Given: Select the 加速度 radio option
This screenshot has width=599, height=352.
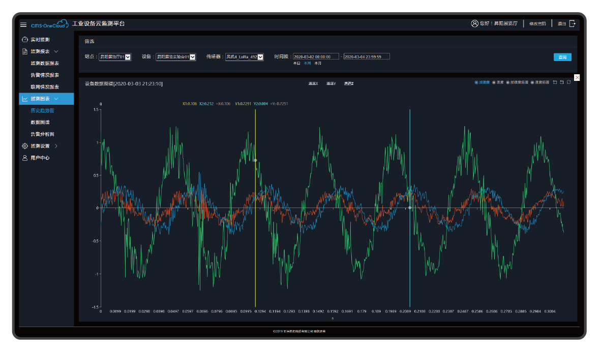Looking at the screenshot, I should [x=476, y=82].
